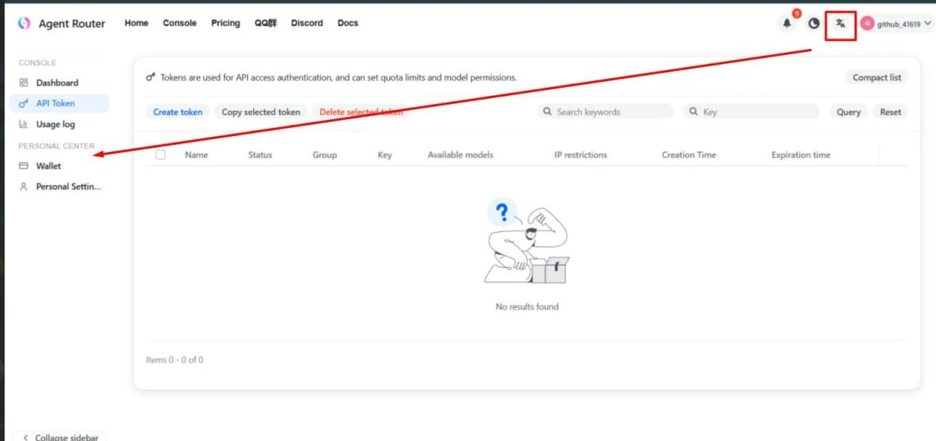Click the Usage log chart icon
The width and height of the screenshot is (936, 441).
coord(23,124)
